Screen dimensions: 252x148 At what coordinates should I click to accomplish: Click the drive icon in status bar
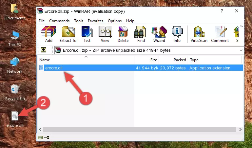click(x=40, y=138)
